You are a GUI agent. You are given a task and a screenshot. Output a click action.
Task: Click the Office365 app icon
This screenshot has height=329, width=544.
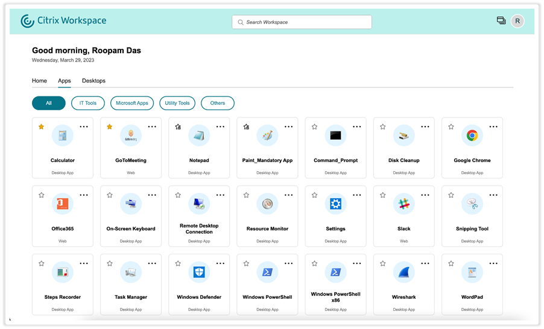(x=62, y=204)
